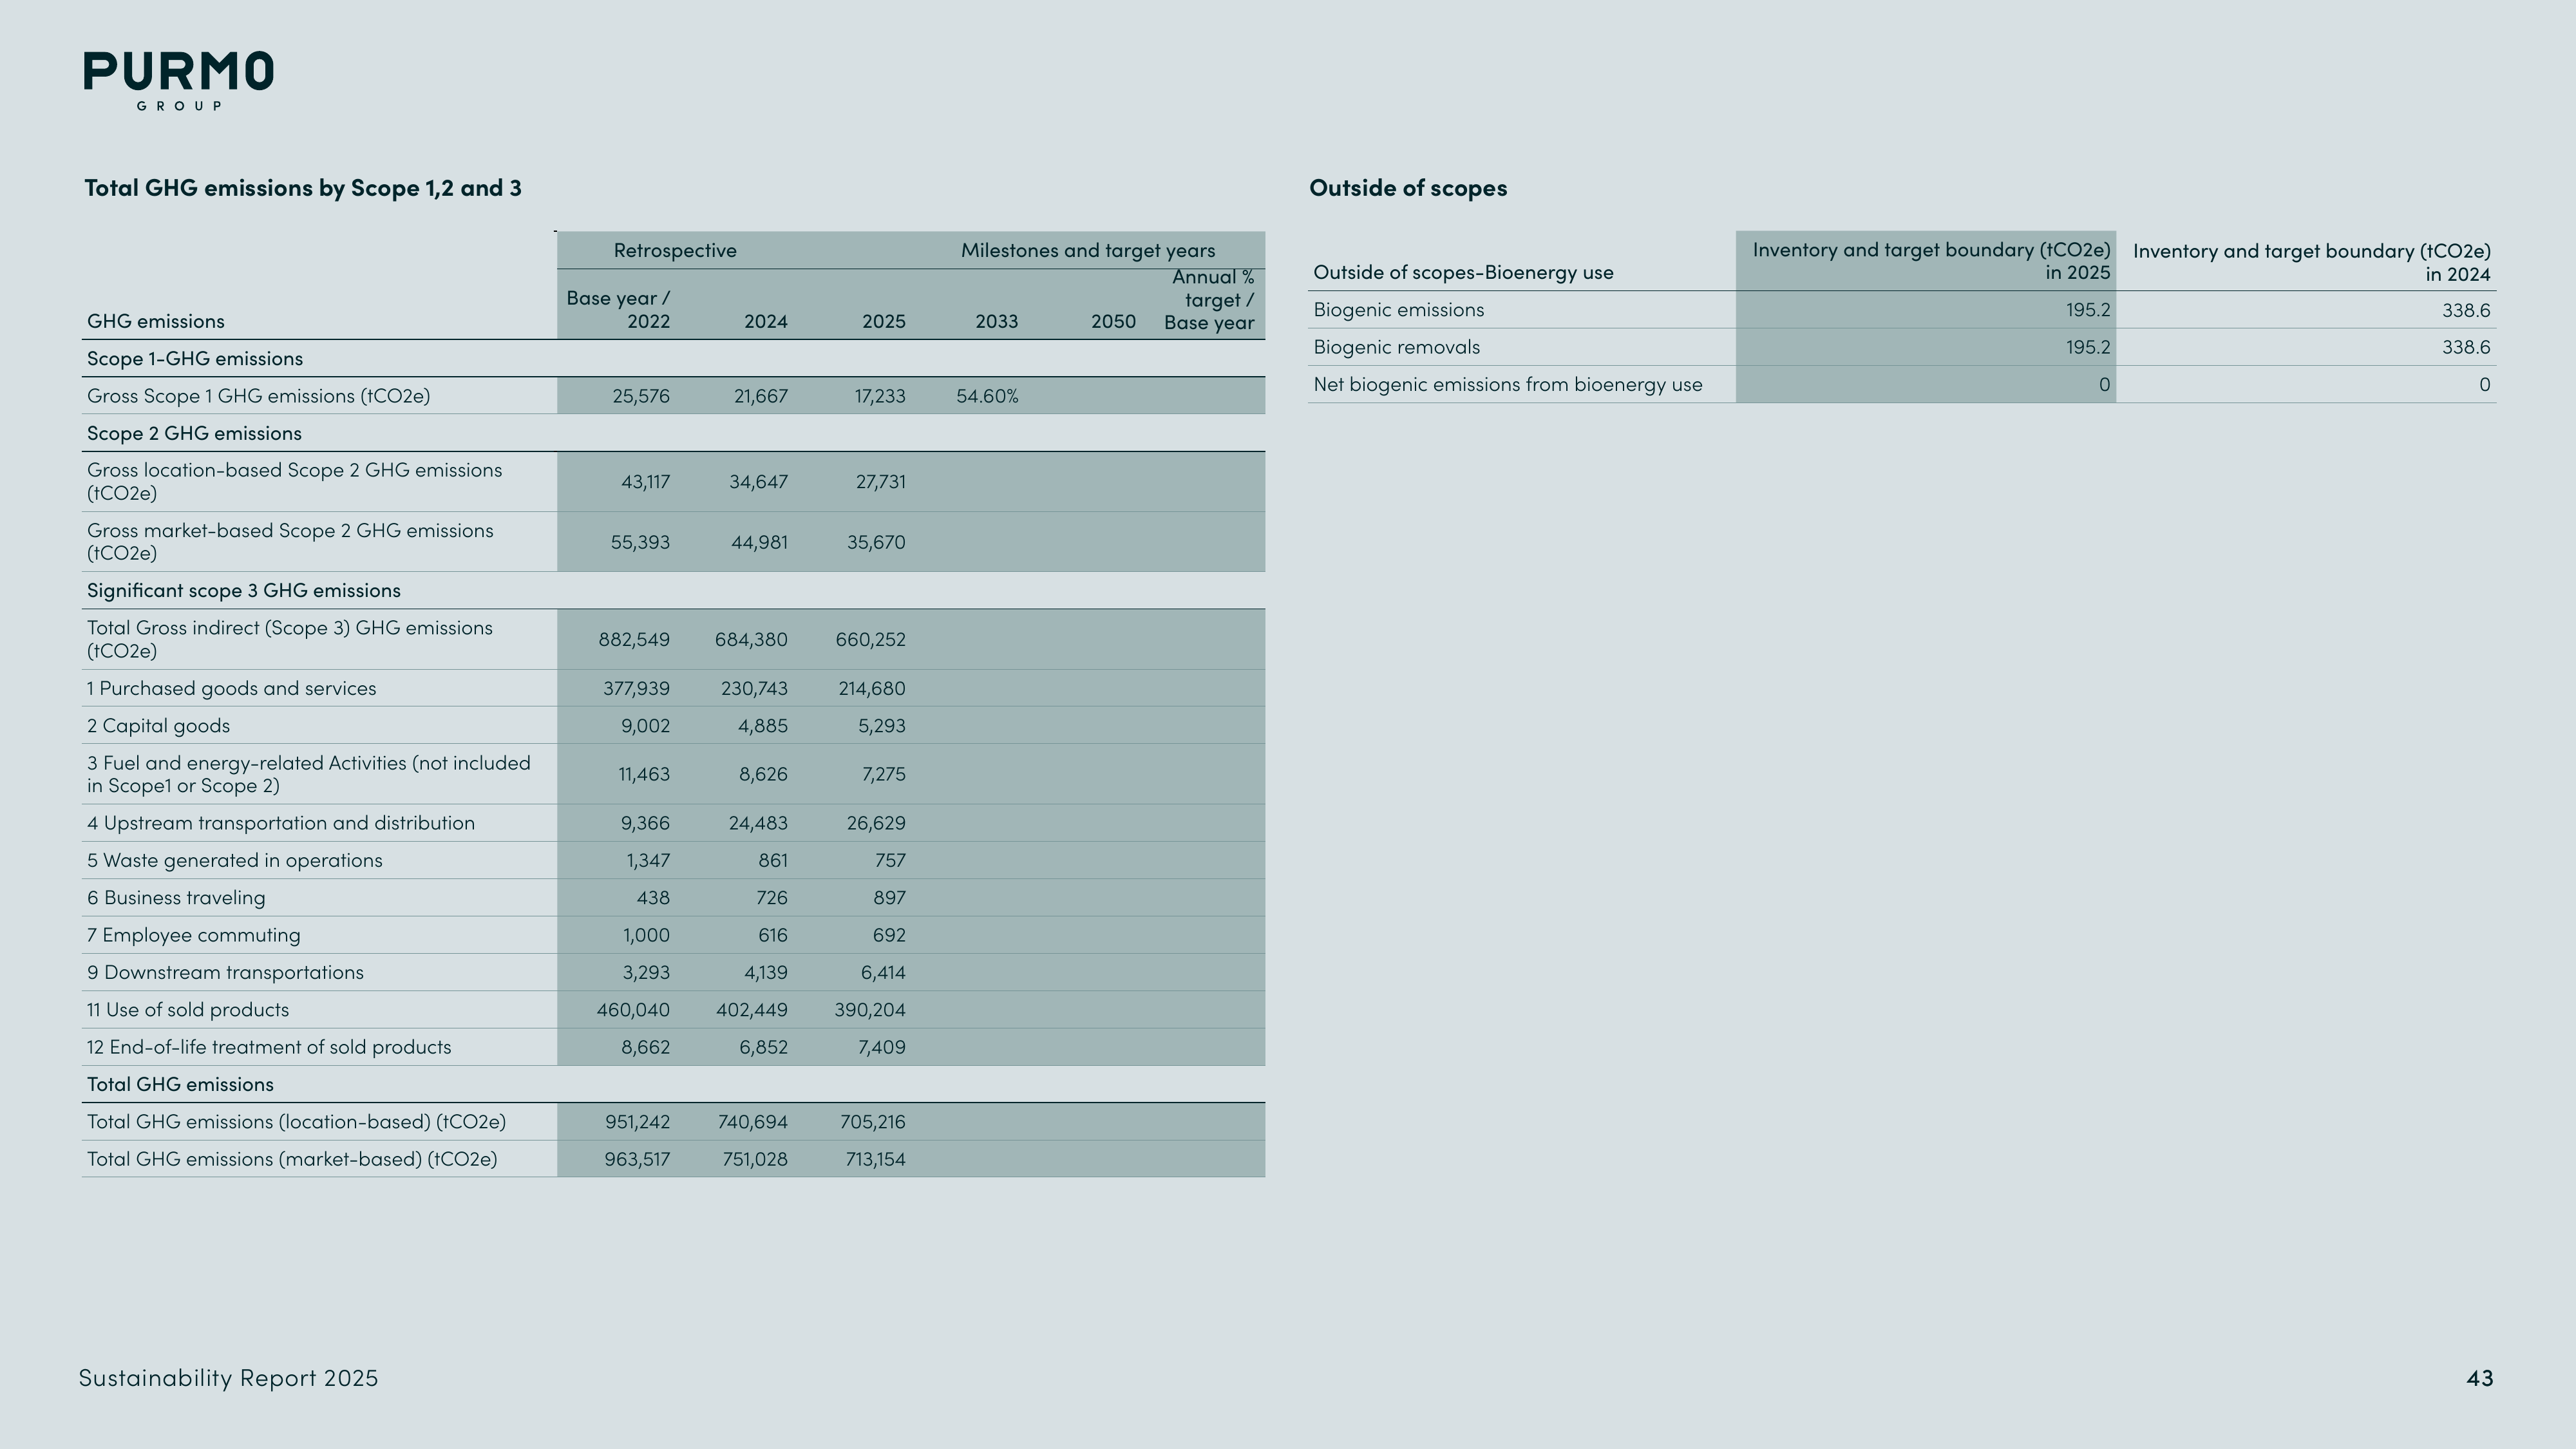
Task: Click page number 43
Action: click(x=2480, y=1379)
